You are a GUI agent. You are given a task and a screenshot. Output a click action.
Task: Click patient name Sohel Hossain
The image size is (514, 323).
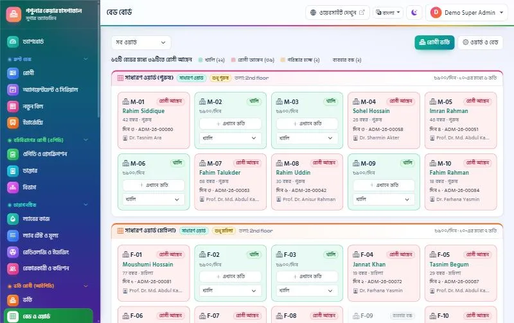371,111
